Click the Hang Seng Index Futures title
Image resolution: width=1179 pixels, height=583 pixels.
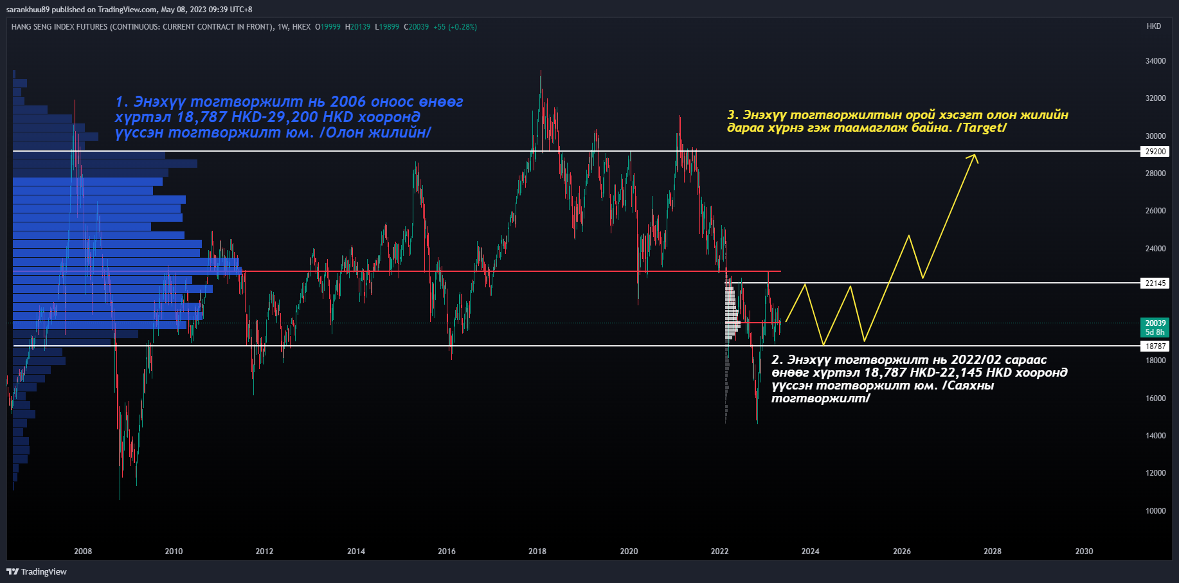click(141, 27)
